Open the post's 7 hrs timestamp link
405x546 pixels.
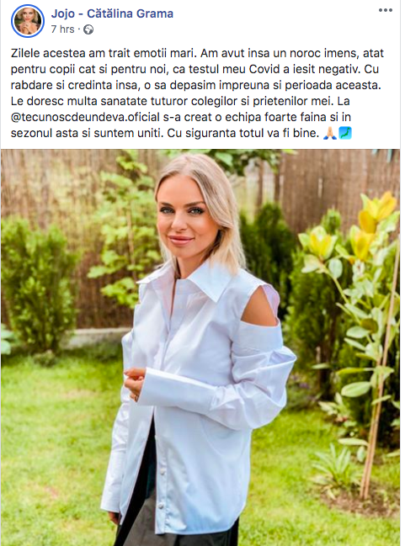click(63, 29)
